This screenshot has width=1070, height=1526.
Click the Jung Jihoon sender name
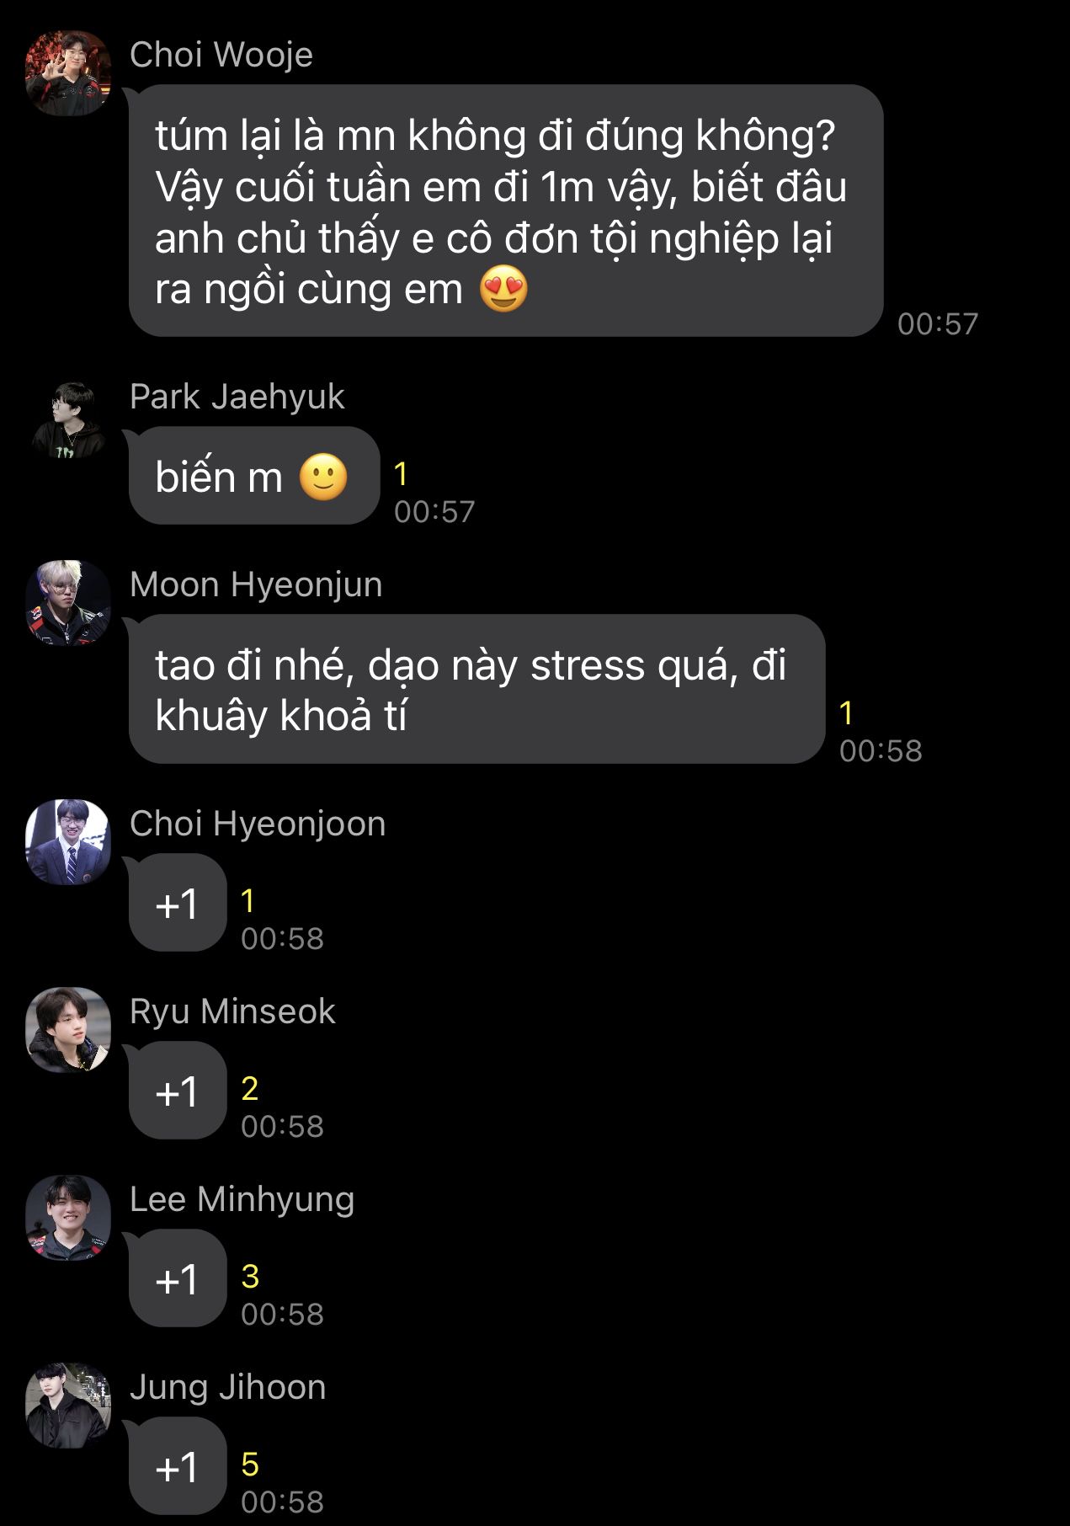[228, 1387]
